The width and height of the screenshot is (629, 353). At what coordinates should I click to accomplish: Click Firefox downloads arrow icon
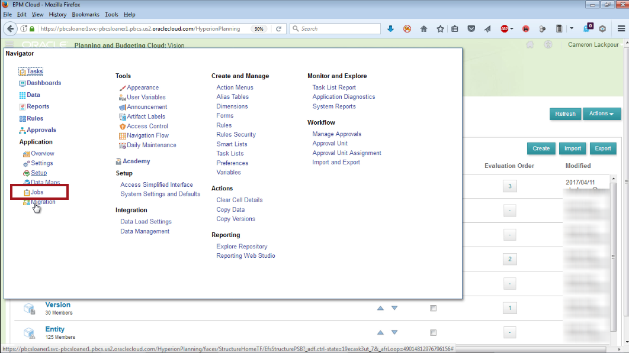pyautogui.click(x=390, y=29)
